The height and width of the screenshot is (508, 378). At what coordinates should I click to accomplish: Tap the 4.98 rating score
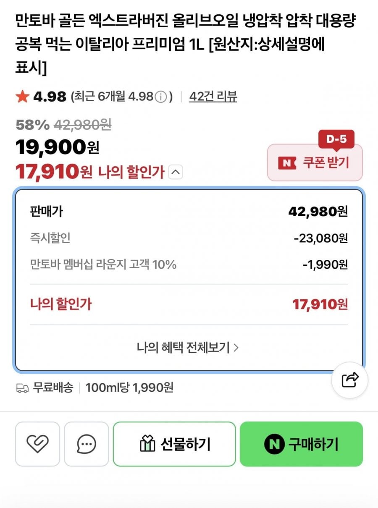click(50, 97)
